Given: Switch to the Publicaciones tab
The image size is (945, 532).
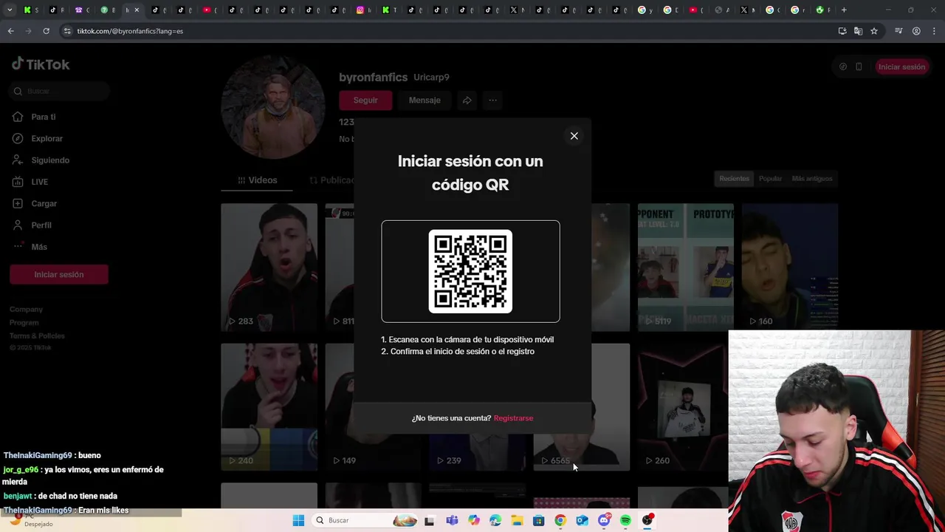Looking at the screenshot, I should click(332, 180).
